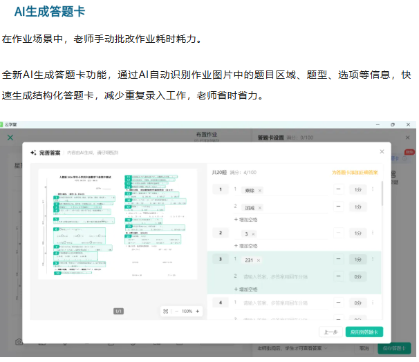The width and height of the screenshot is (419, 362).
Task: Open more options for question 4
Action: click(373, 303)
